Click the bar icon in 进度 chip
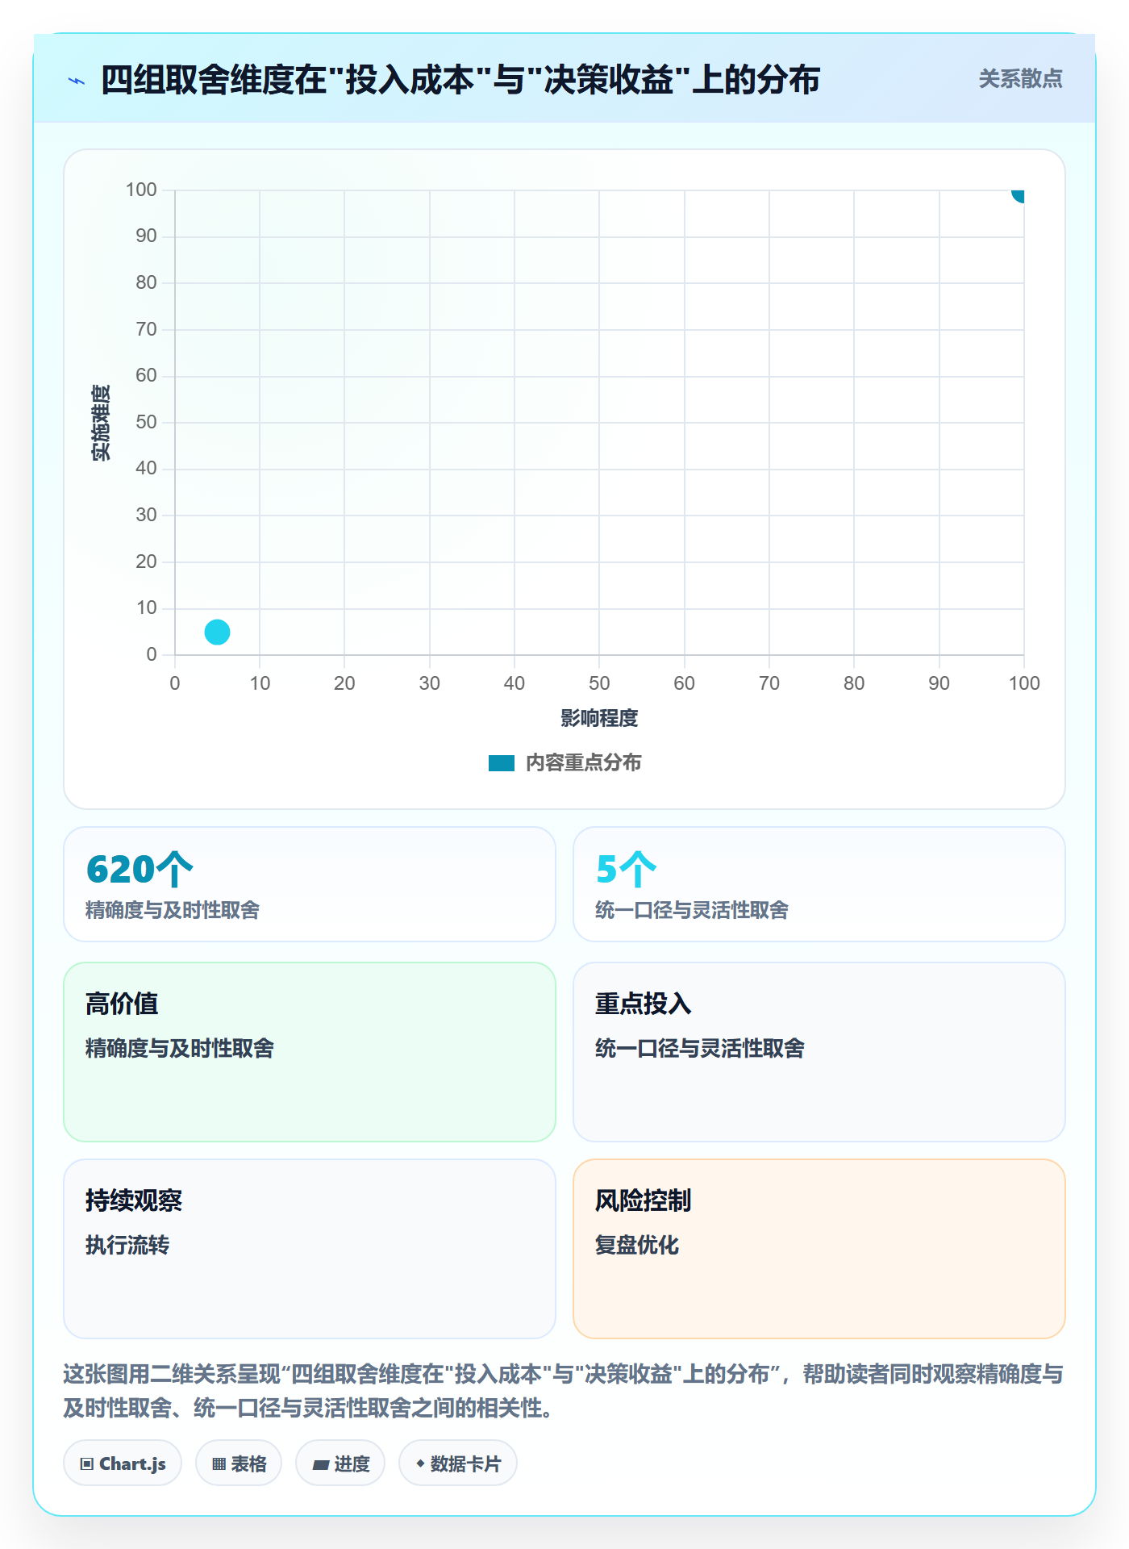The image size is (1129, 1549). 321,1465
